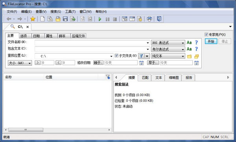Viewport: 236px width, 142px height.
Task: Open the 帮助(H) menu
Action: [x=101, y=11]
